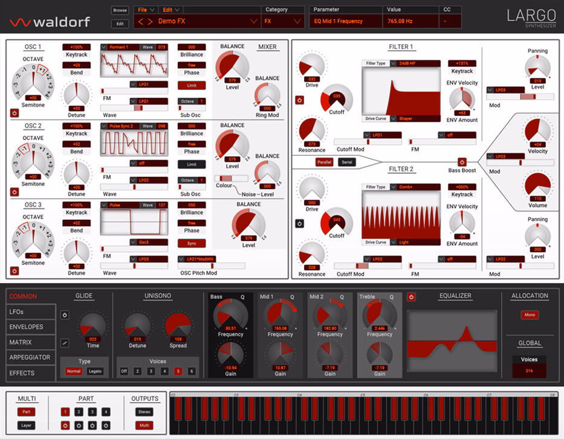Toggle the Filter 2 power button
564x439 pixels.
(x=300, y=223)
